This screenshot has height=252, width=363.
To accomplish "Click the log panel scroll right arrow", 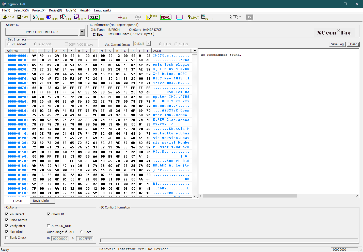I will coord(357,195).
